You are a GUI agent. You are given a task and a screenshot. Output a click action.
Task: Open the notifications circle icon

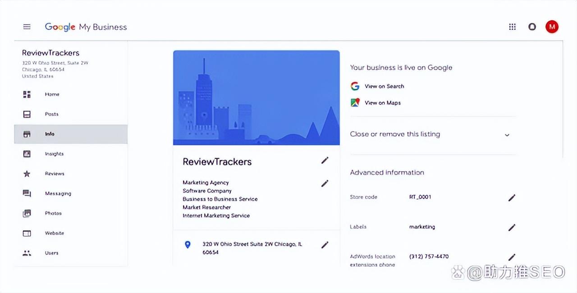point(532,27)
